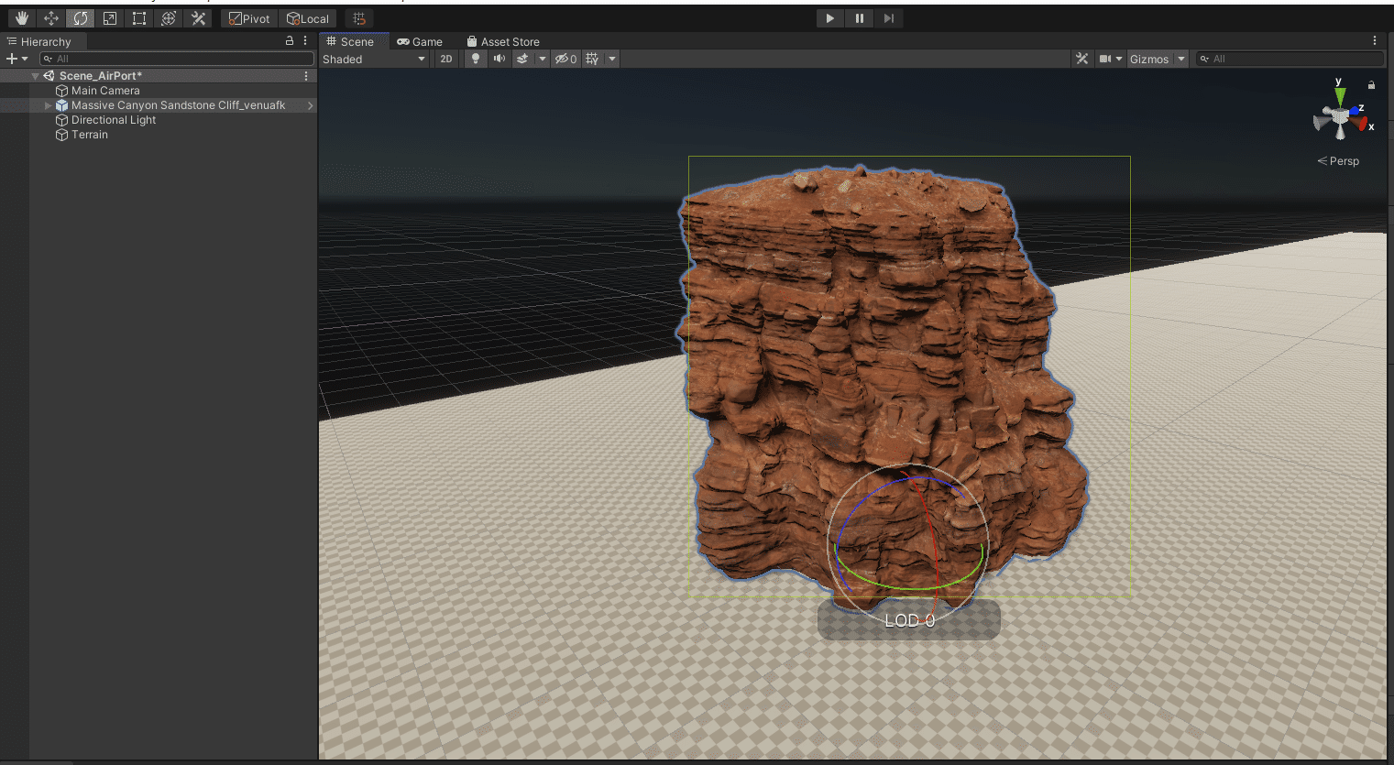Toggle Local handle rotation
Viewport: 1394px width, 765px height.
click(x=308, y=18)
